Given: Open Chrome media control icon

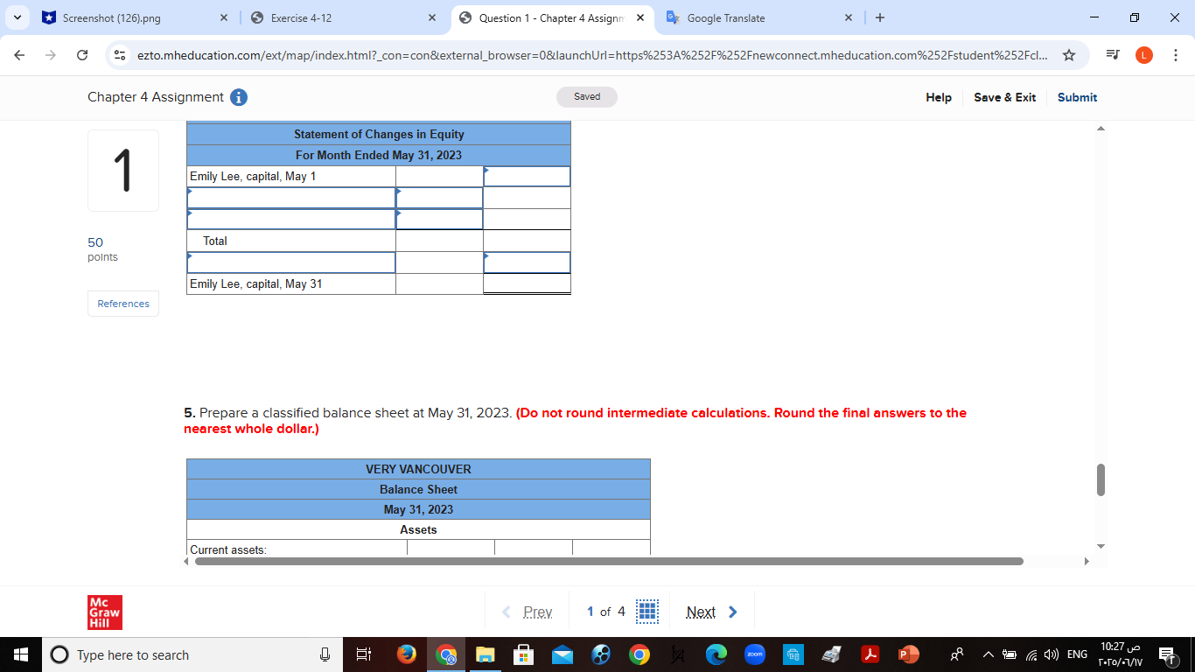Looking at the screenshot, I should (1113, 55).
